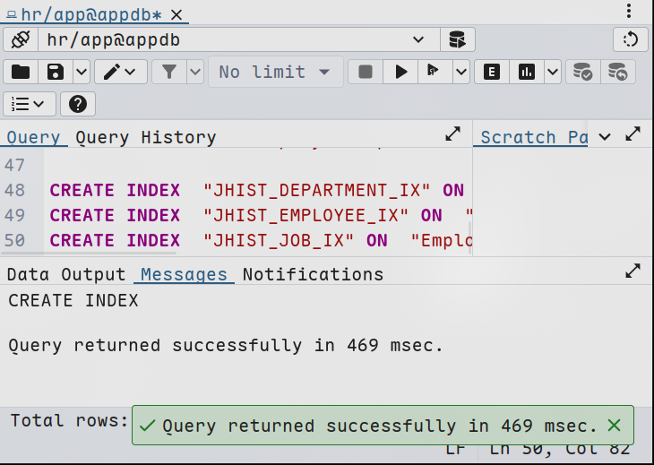Execute the query with play button
Viewport: 654px width, 465px height.
pyautogui.click(x=400, y=72)
